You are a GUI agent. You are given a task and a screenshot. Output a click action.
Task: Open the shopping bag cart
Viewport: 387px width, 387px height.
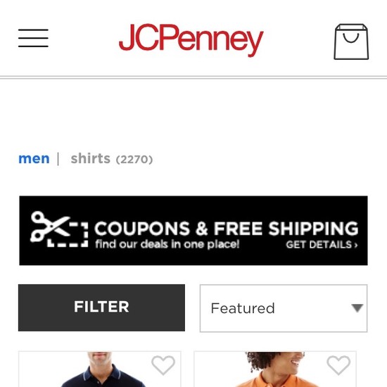[351, 42]
